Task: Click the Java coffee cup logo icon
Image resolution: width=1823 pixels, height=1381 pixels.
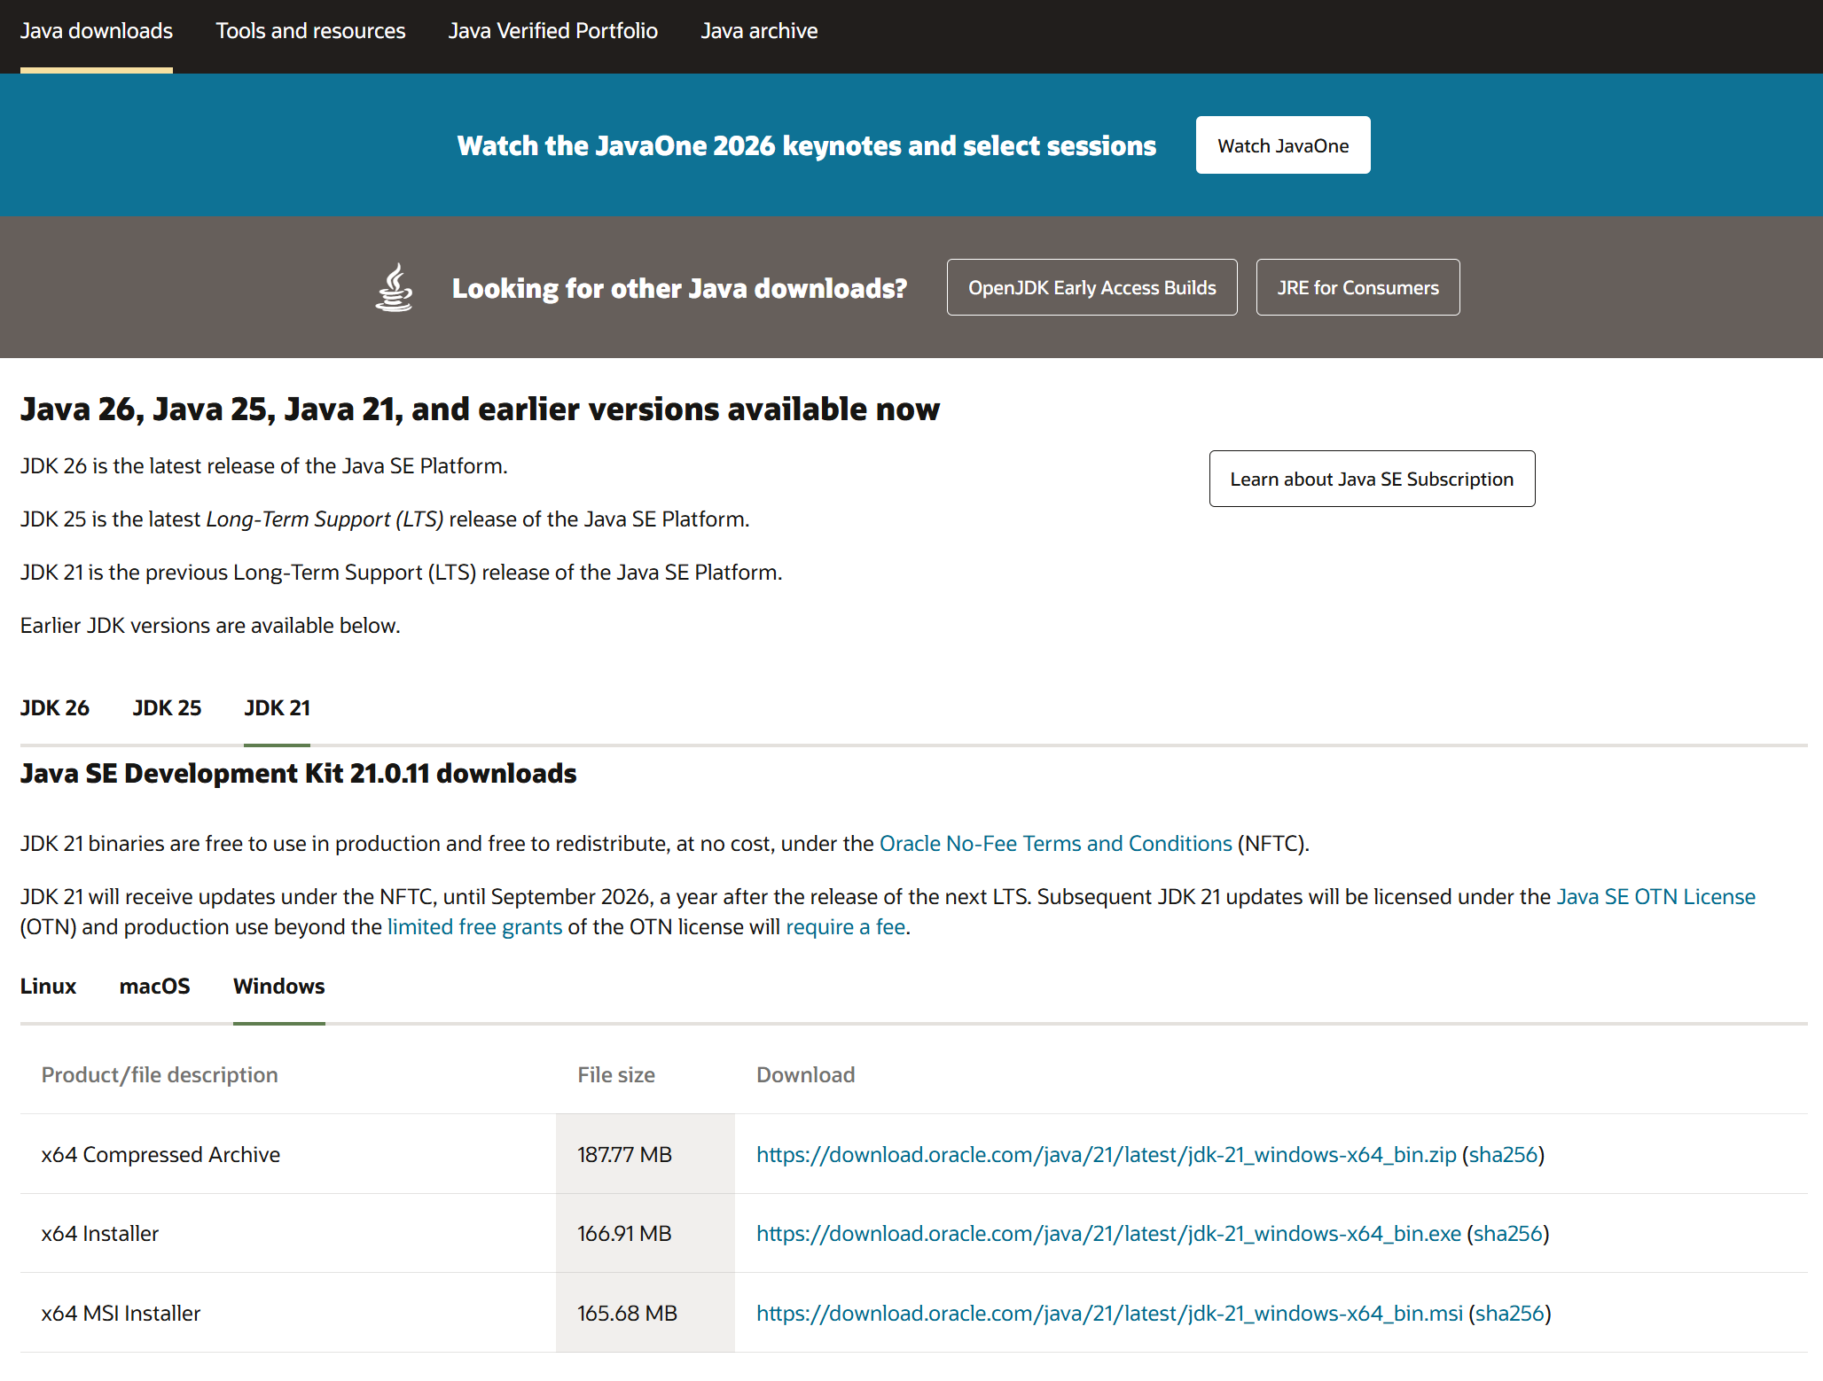Action: click(395, 287)
